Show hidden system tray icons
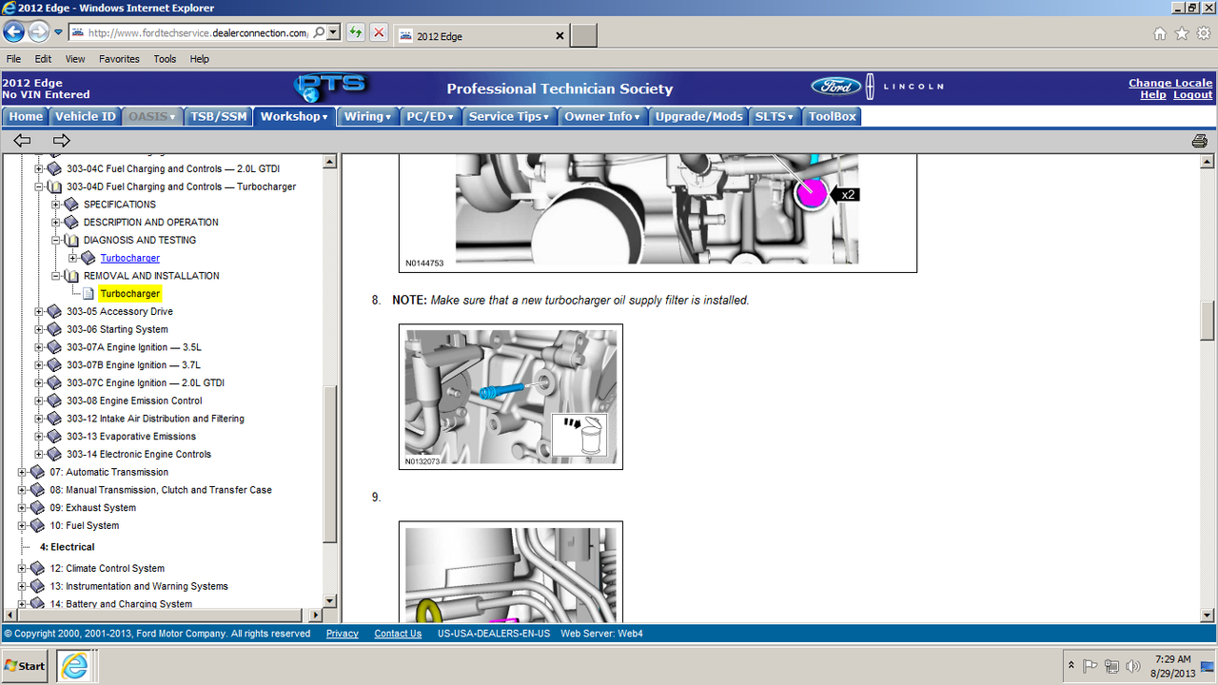This screenshot has width=1218, height=685. tap(1071, 666)
